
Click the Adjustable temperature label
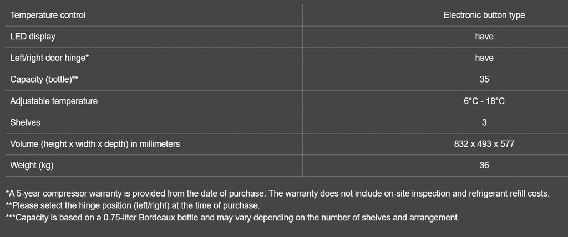tap(54, 101)
